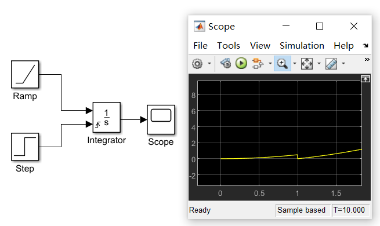Click the Scale axes limits icon
The width and height of the screenshot is (380, 226).
pyautogui.click(x=307, y=64)
